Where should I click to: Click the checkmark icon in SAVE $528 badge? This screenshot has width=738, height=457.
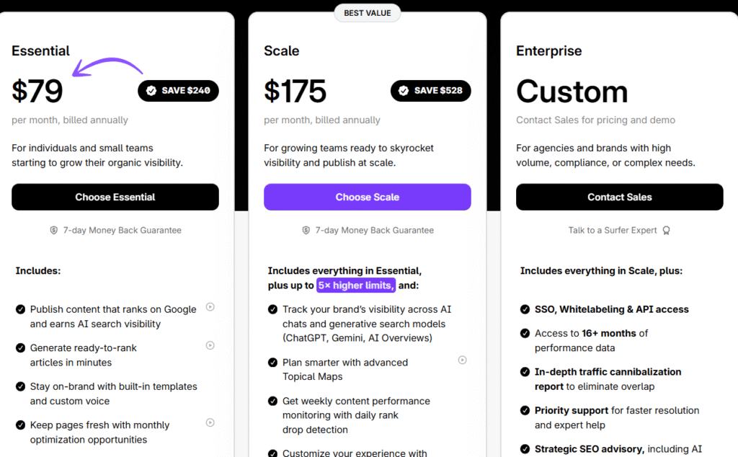coord(404,91)
